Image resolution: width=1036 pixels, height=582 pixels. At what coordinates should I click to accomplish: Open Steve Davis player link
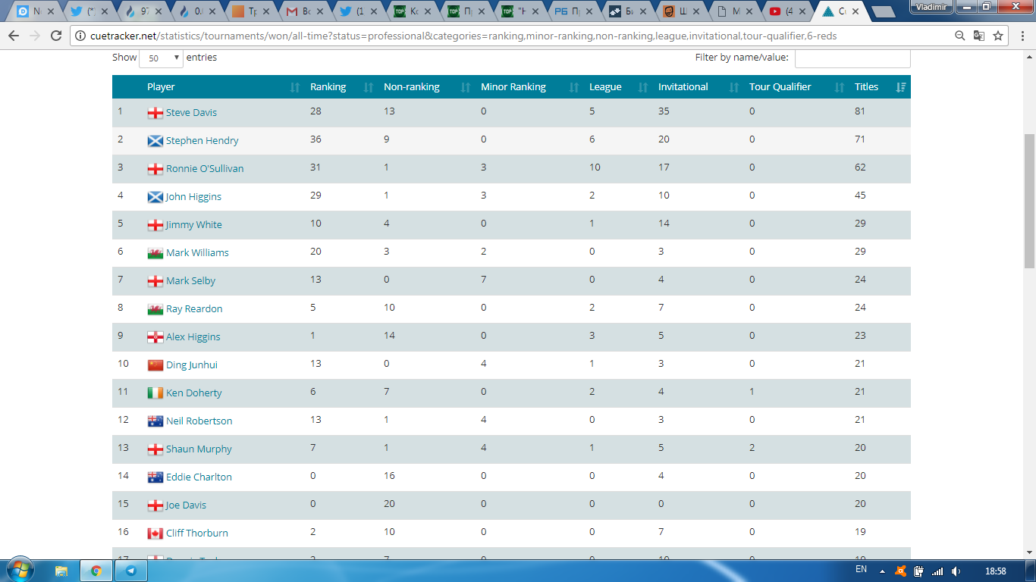[x=191, y=112]
